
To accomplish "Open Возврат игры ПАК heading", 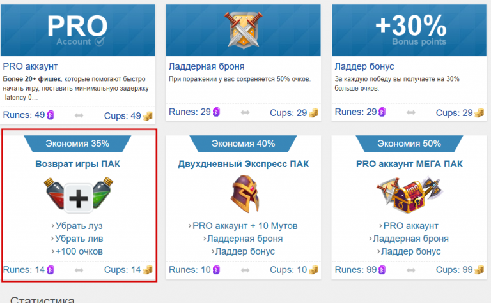I will 77,164.
